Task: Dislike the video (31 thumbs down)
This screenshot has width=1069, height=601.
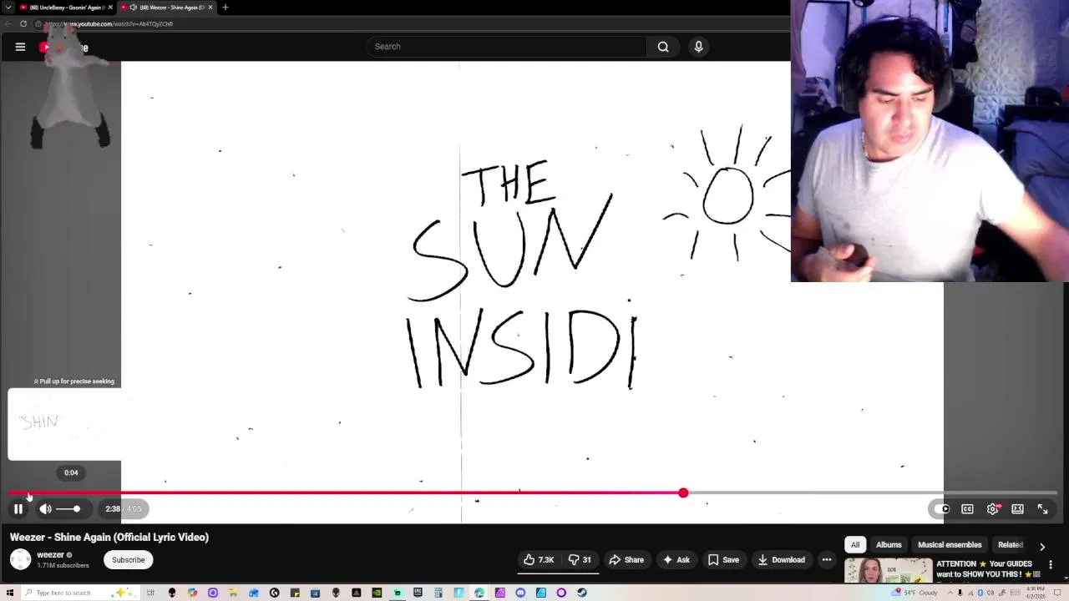Action: [580, 560]
